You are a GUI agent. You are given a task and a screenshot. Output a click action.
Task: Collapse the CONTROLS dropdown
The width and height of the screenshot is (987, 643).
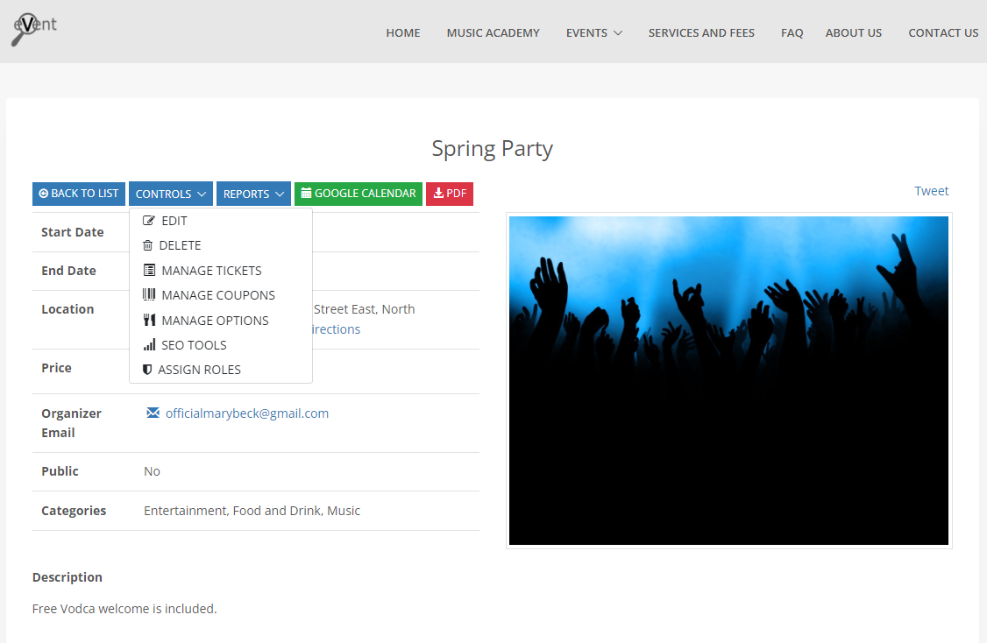click(171, 194)
